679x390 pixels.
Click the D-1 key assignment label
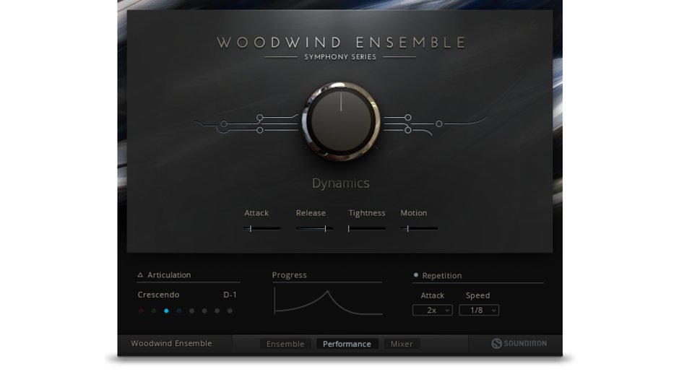[x=230, y=295]
